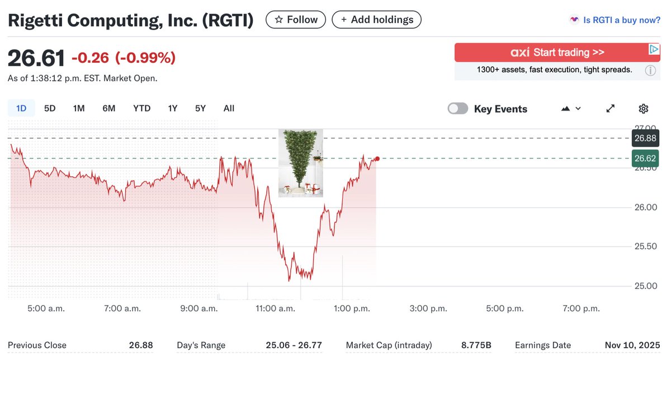Click the 5:00 a.m. axis label
This screenshot has height=403, width=671.
(x=47, y=308)
